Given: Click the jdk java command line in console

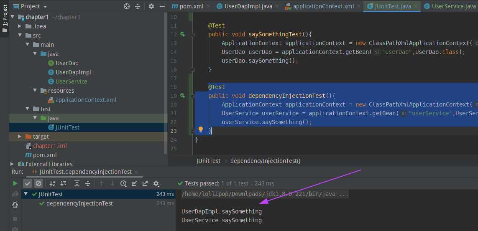Looking at the screenshot, I should tap(265, 194).
